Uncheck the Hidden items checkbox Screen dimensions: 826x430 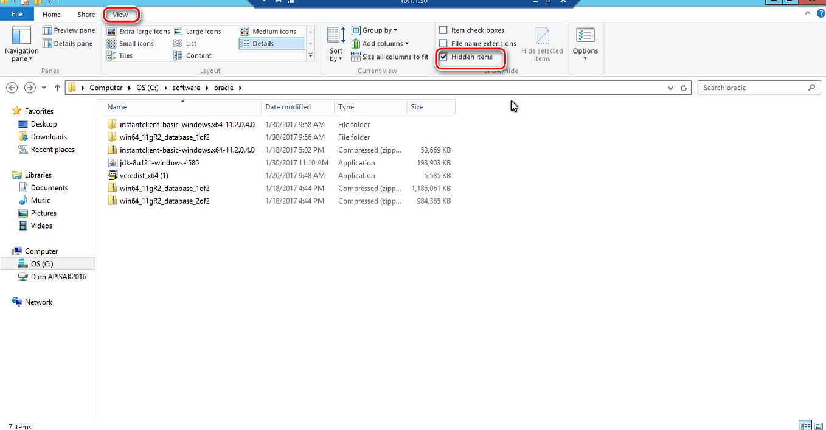point(443,57)
